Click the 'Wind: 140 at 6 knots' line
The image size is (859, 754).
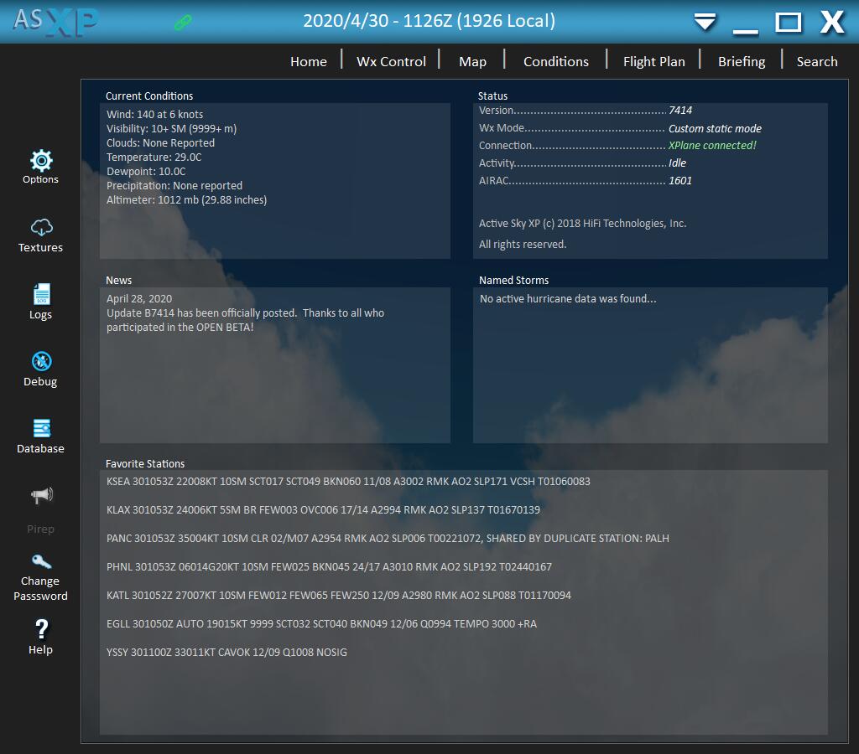154,115
